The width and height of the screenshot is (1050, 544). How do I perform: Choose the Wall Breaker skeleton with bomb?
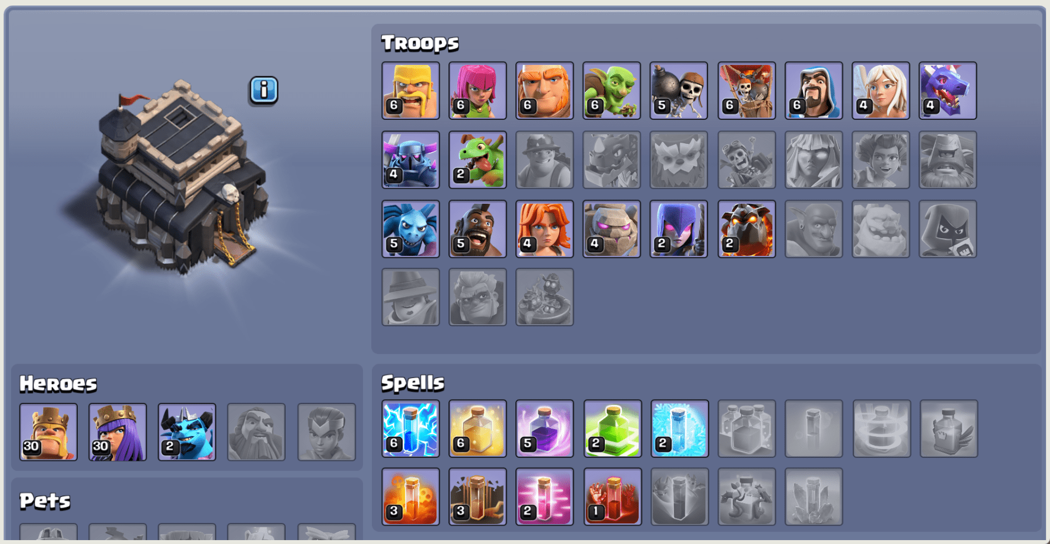679,90
